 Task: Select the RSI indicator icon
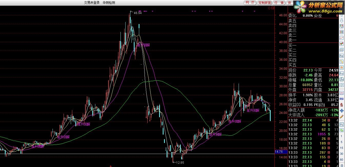(342, 99)
